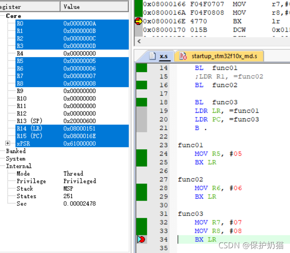Select the R7 register row
This screenshot has height=253, width=290.
[x=72, y=76]
